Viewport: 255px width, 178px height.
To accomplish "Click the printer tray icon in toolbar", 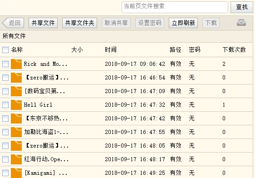I will tap(241, 23).
